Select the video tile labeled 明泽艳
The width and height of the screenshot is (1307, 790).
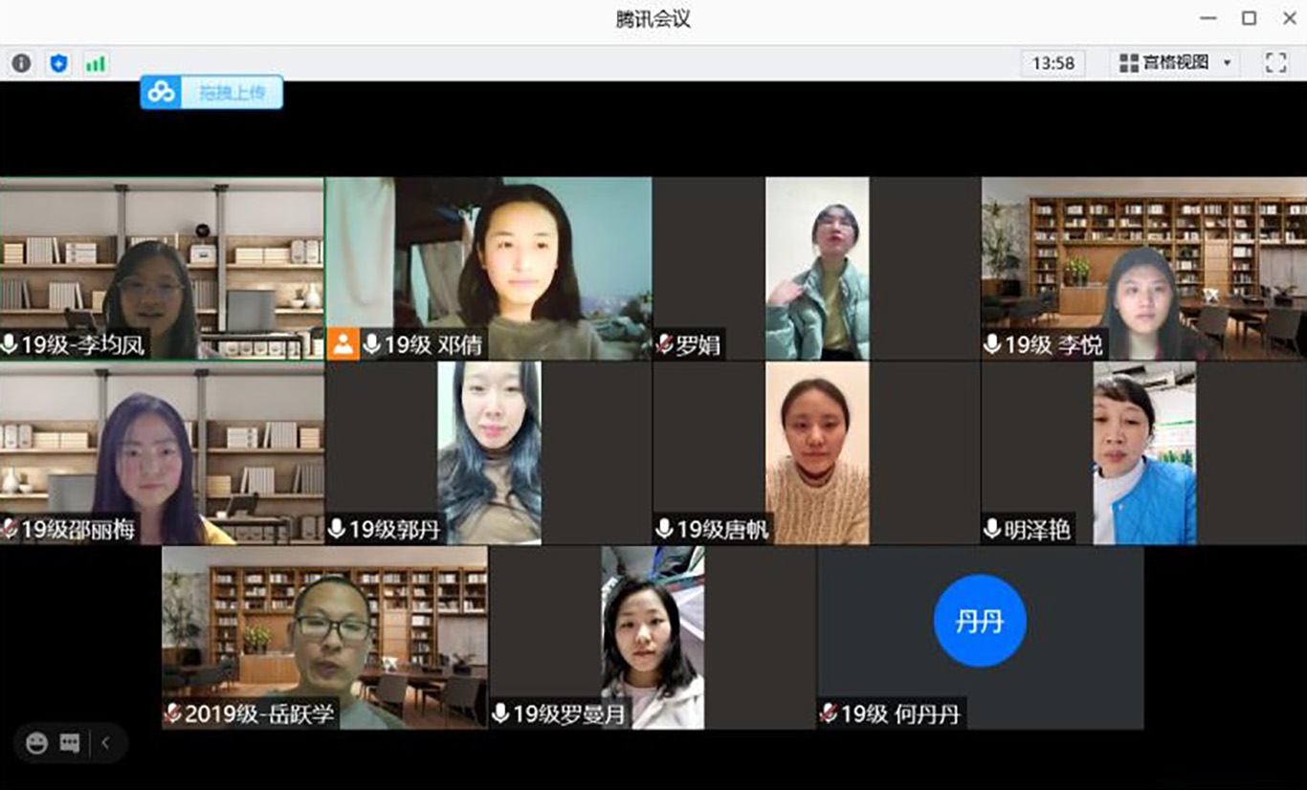pyautogui.click(x=1143, y=450)
